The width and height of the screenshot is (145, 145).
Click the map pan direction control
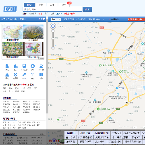pyautogui.click(x=53, y=26)
